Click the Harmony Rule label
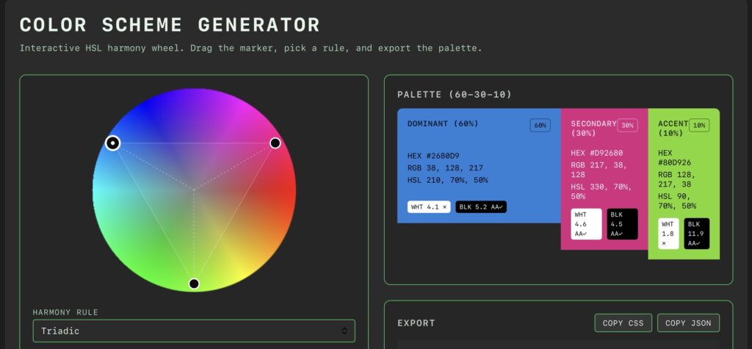Screen dimensions: 752x349 click(65, 312)
